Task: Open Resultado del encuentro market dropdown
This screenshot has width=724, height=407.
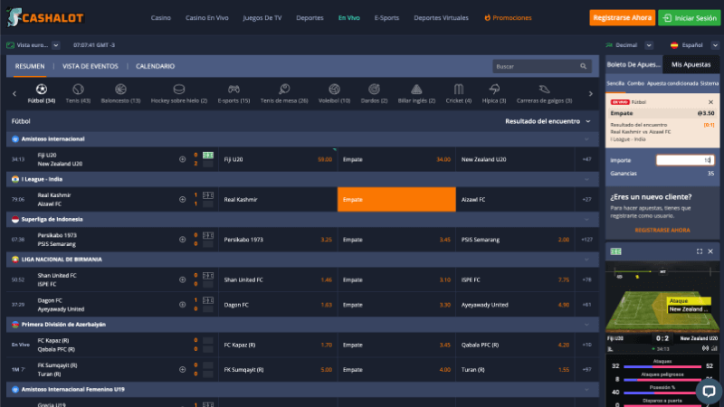Action: pyautogui.click(x=548, y=121)
